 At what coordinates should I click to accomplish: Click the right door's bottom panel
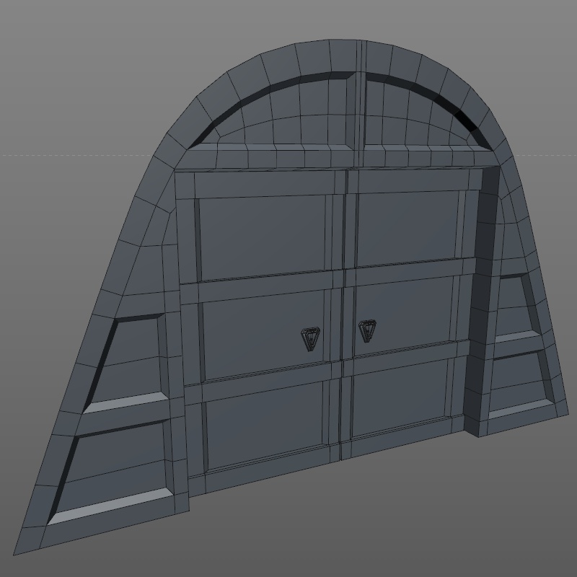pyautogui.click(x=401, y=396)
